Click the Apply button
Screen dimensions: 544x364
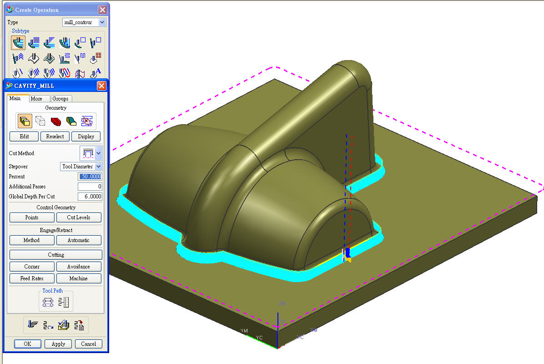click(58, 344)
